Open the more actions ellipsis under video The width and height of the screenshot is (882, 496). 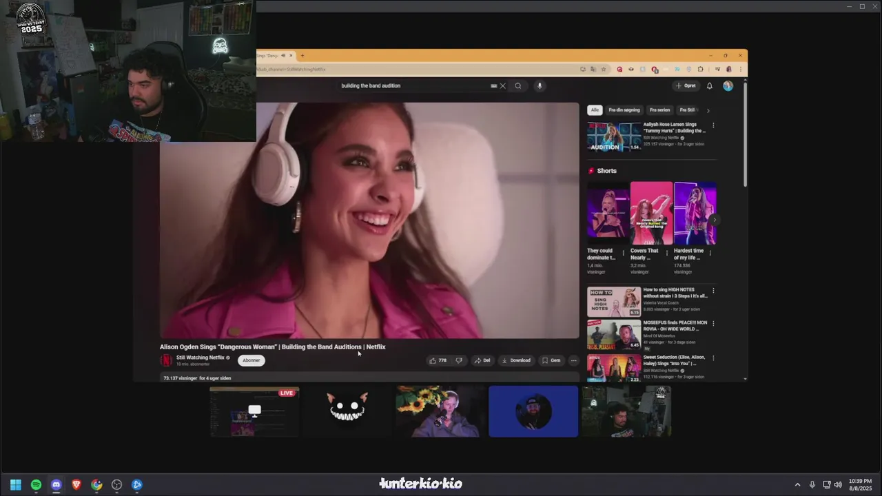point(573,360)
